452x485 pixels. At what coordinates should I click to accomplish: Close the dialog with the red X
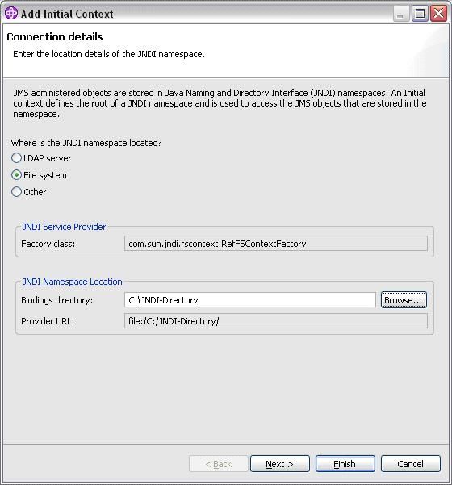click(x=439, y=14)
